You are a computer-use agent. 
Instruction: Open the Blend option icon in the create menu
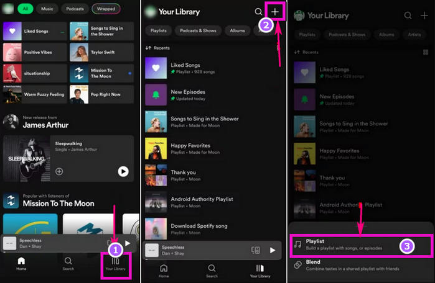[x=298, y=265]
